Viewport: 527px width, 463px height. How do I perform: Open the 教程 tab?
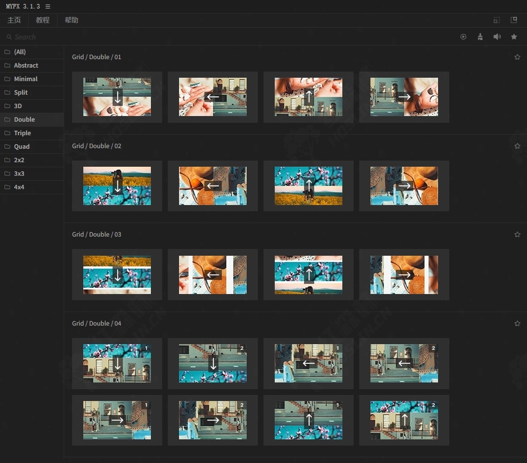pyautogui.click(x=43, y=20)
